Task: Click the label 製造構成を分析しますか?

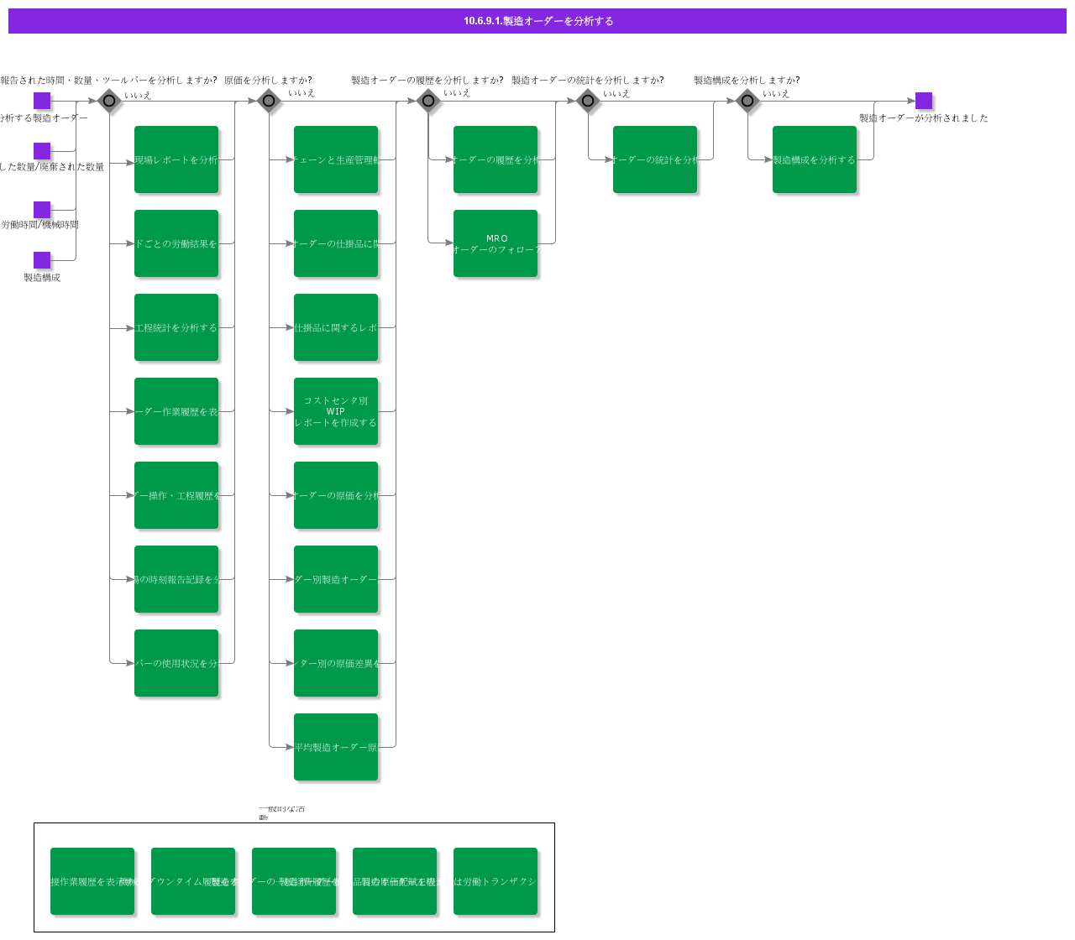Action: pyautogui.click(x=747, y=81)
